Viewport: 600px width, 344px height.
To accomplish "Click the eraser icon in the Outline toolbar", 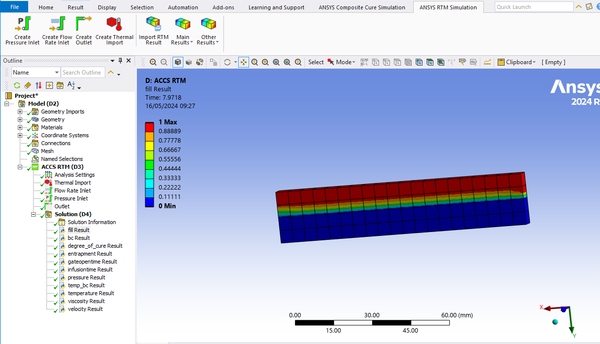I will (28, 85).
